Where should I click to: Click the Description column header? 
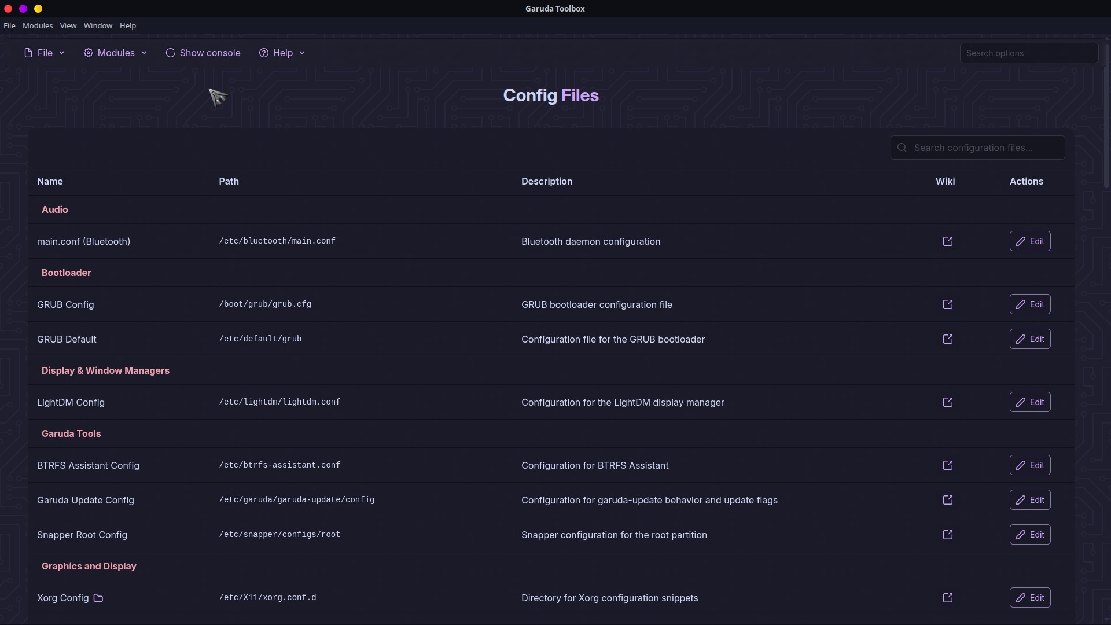click(x=547, y=181)
